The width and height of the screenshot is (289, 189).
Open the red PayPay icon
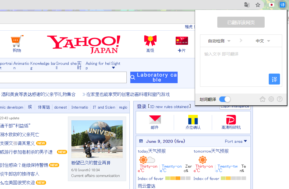[231, 120]
